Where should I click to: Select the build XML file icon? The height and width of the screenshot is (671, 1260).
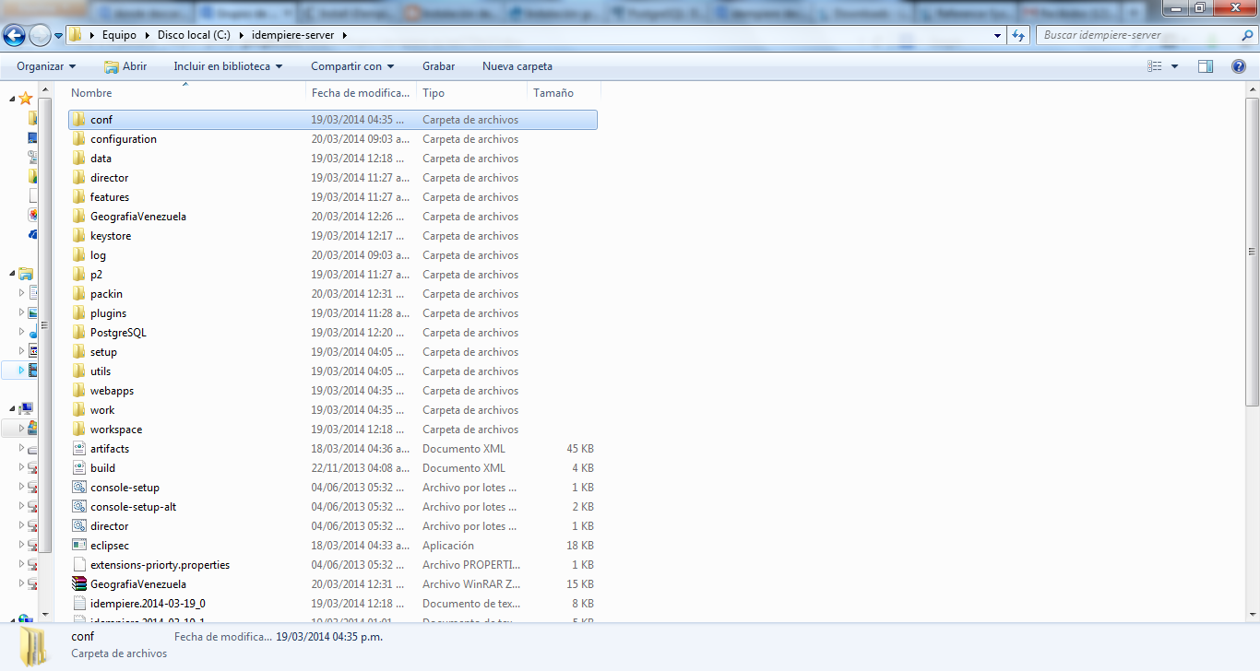(x=79, y=468)
